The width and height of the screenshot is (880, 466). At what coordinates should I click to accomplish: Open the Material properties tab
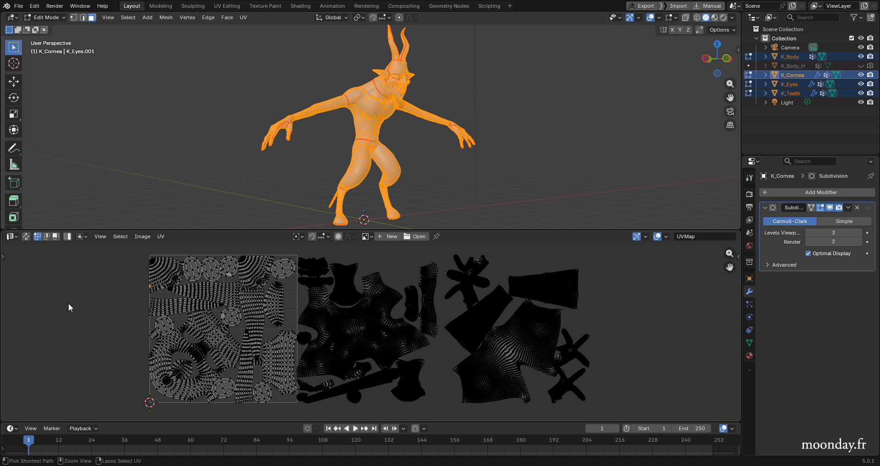click(749, 356)
